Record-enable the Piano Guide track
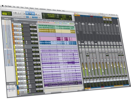This screenshot has height=103, width=131. pyautogui.click(x=15, y=30)
